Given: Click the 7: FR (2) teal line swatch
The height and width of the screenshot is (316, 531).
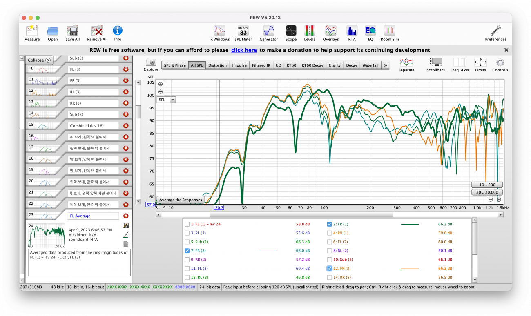Looking at the screenshot, I should click(268, 251).
